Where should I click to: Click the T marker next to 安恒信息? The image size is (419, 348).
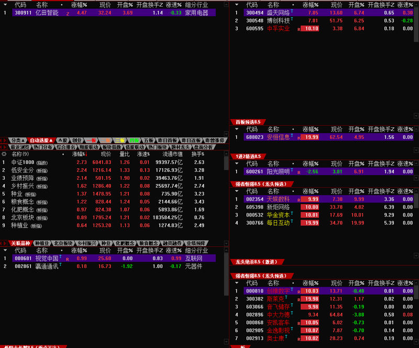tap(292, 136)
